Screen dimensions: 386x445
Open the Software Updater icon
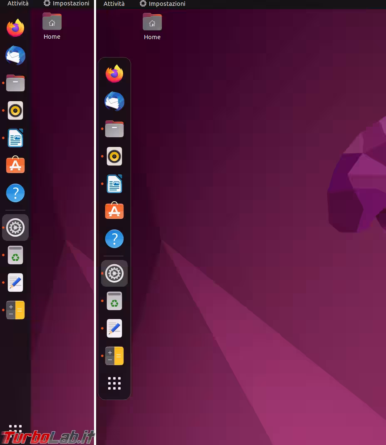[114, 301]
